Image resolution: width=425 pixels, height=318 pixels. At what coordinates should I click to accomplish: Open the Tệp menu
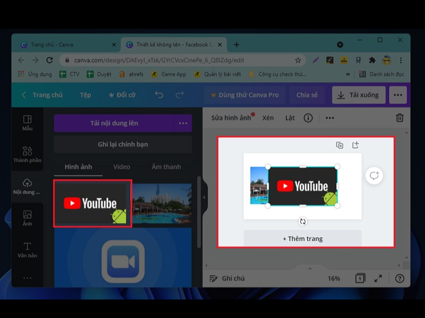point(85,95)
